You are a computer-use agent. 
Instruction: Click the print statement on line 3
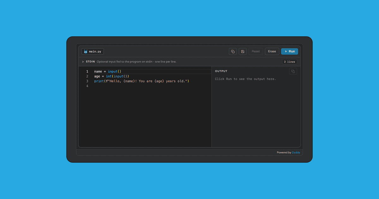141,81
